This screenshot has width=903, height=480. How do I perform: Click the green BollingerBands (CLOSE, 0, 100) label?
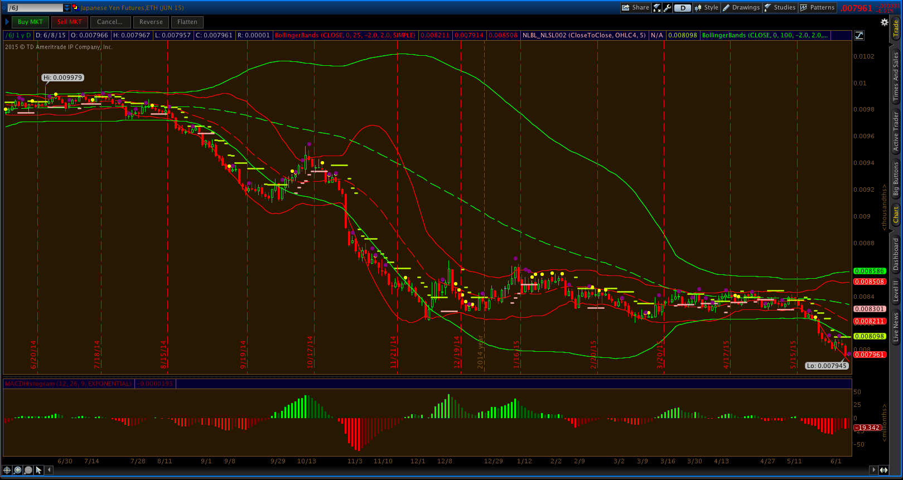point(765,35)
